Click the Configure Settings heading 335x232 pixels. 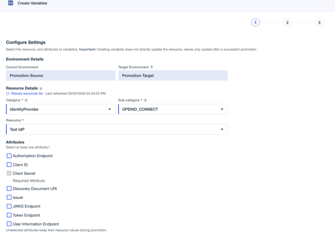26,42
